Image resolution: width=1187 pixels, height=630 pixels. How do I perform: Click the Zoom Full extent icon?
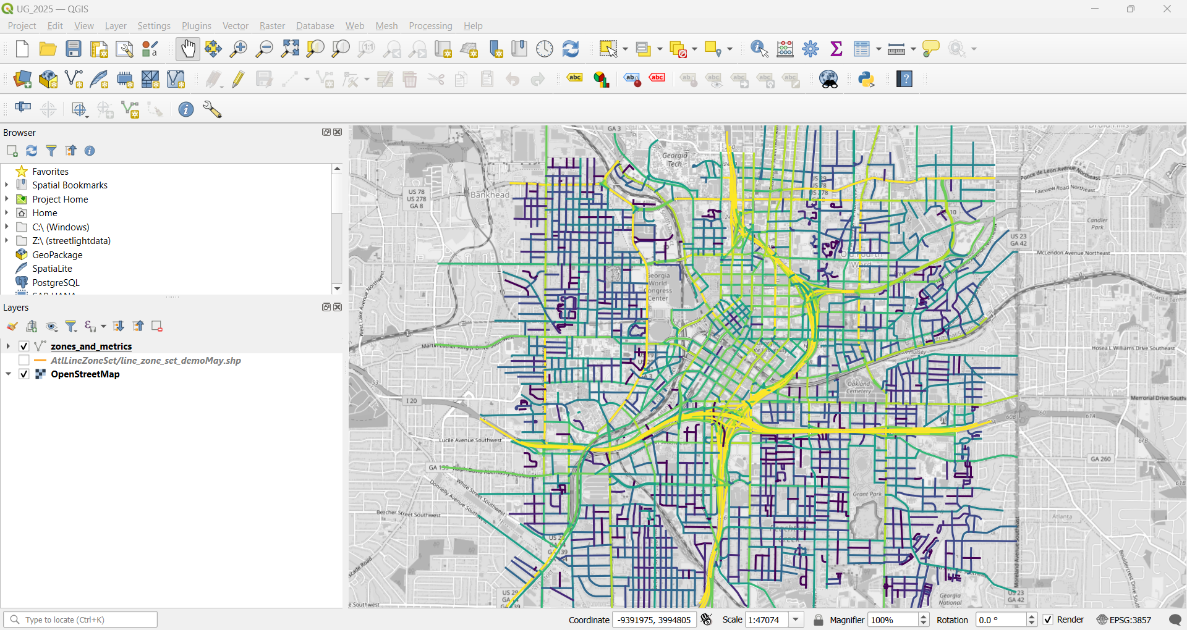[x=290, y=49]
